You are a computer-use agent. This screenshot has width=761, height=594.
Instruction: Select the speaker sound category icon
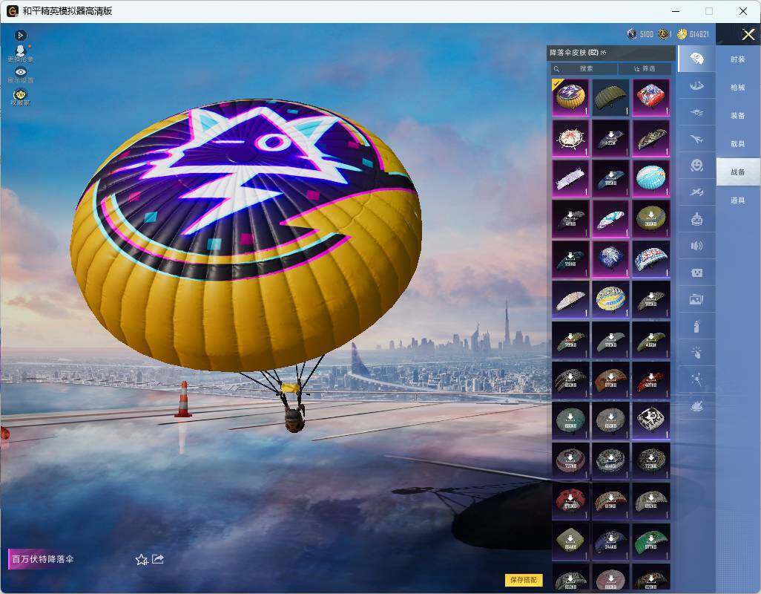(696, 246)
